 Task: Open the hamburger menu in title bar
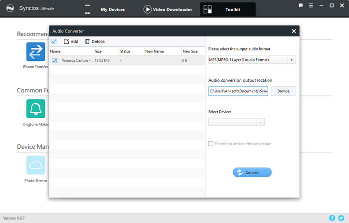click(x=311, y=5)
